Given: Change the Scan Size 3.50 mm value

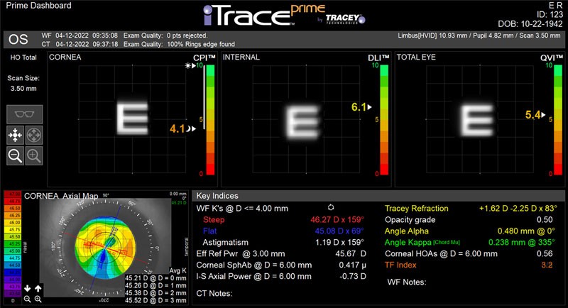Looking at the screenshot, I should click(23, 88).
